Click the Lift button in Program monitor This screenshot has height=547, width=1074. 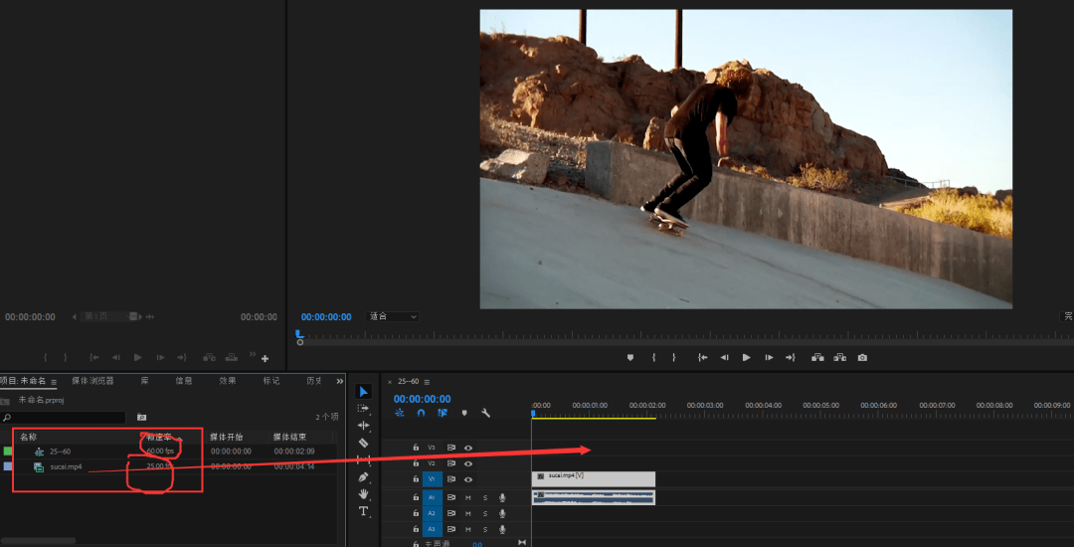817,357
